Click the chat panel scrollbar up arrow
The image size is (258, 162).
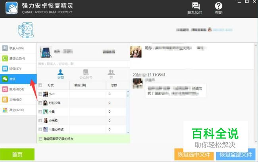tap(256, 45)
